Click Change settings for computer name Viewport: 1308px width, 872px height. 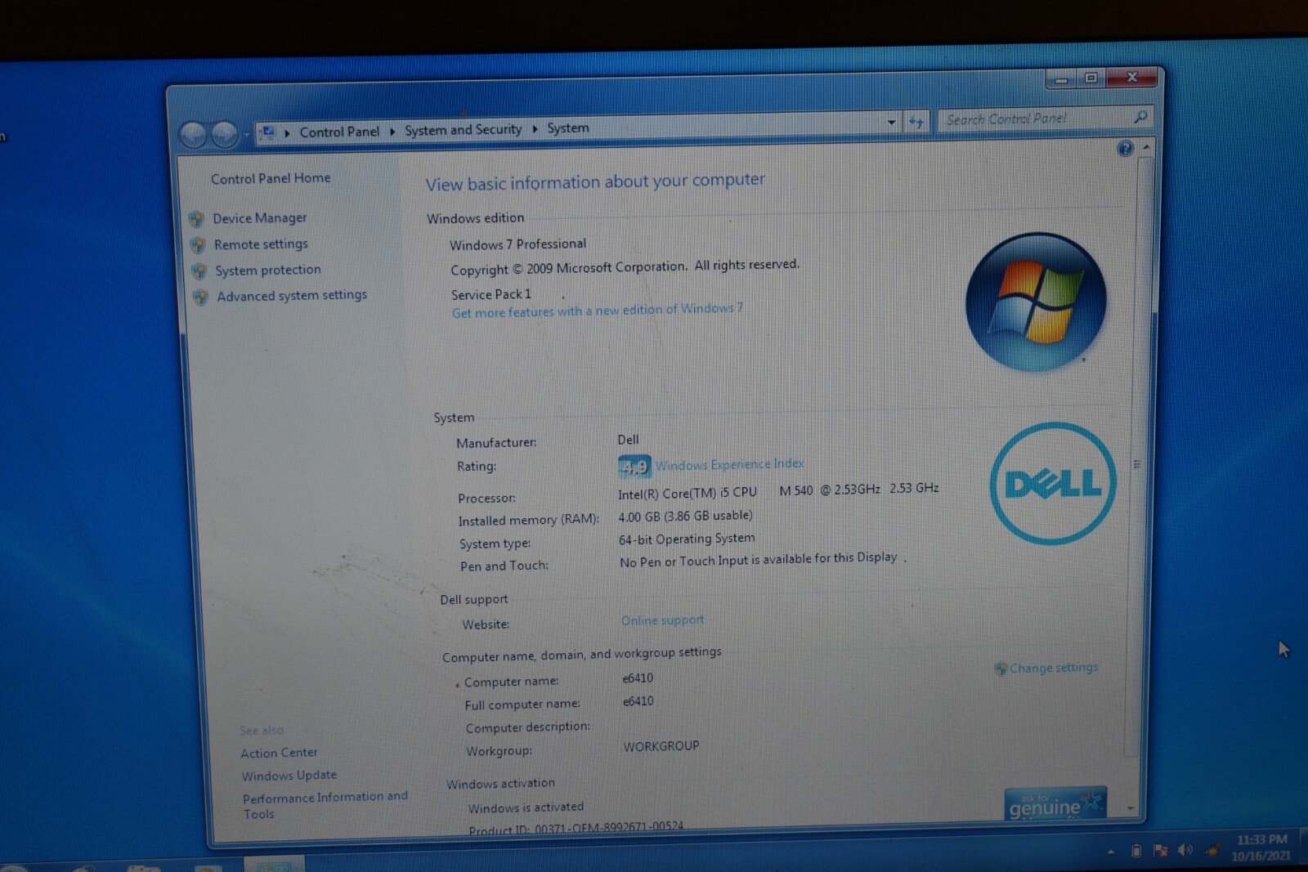click(1054, 668)
